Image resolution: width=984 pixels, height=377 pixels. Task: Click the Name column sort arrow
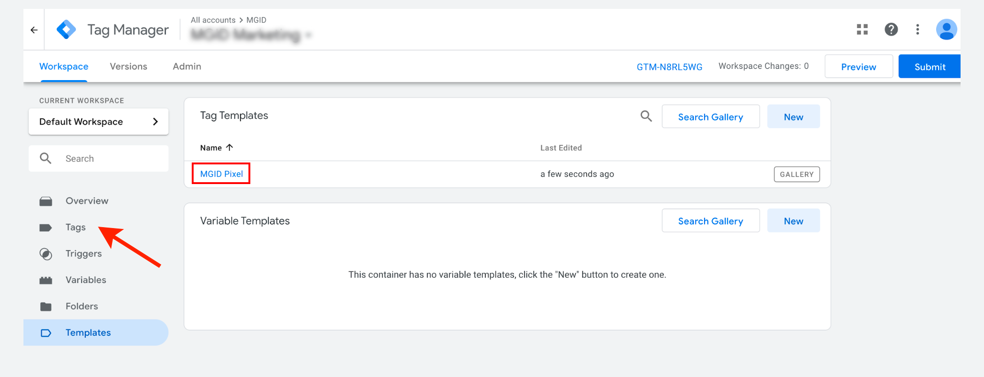tap(229, 148)
